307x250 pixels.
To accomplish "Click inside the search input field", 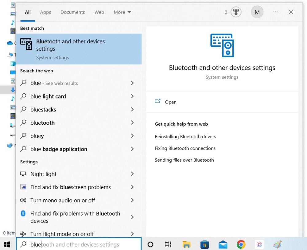I will pos(77,244).
